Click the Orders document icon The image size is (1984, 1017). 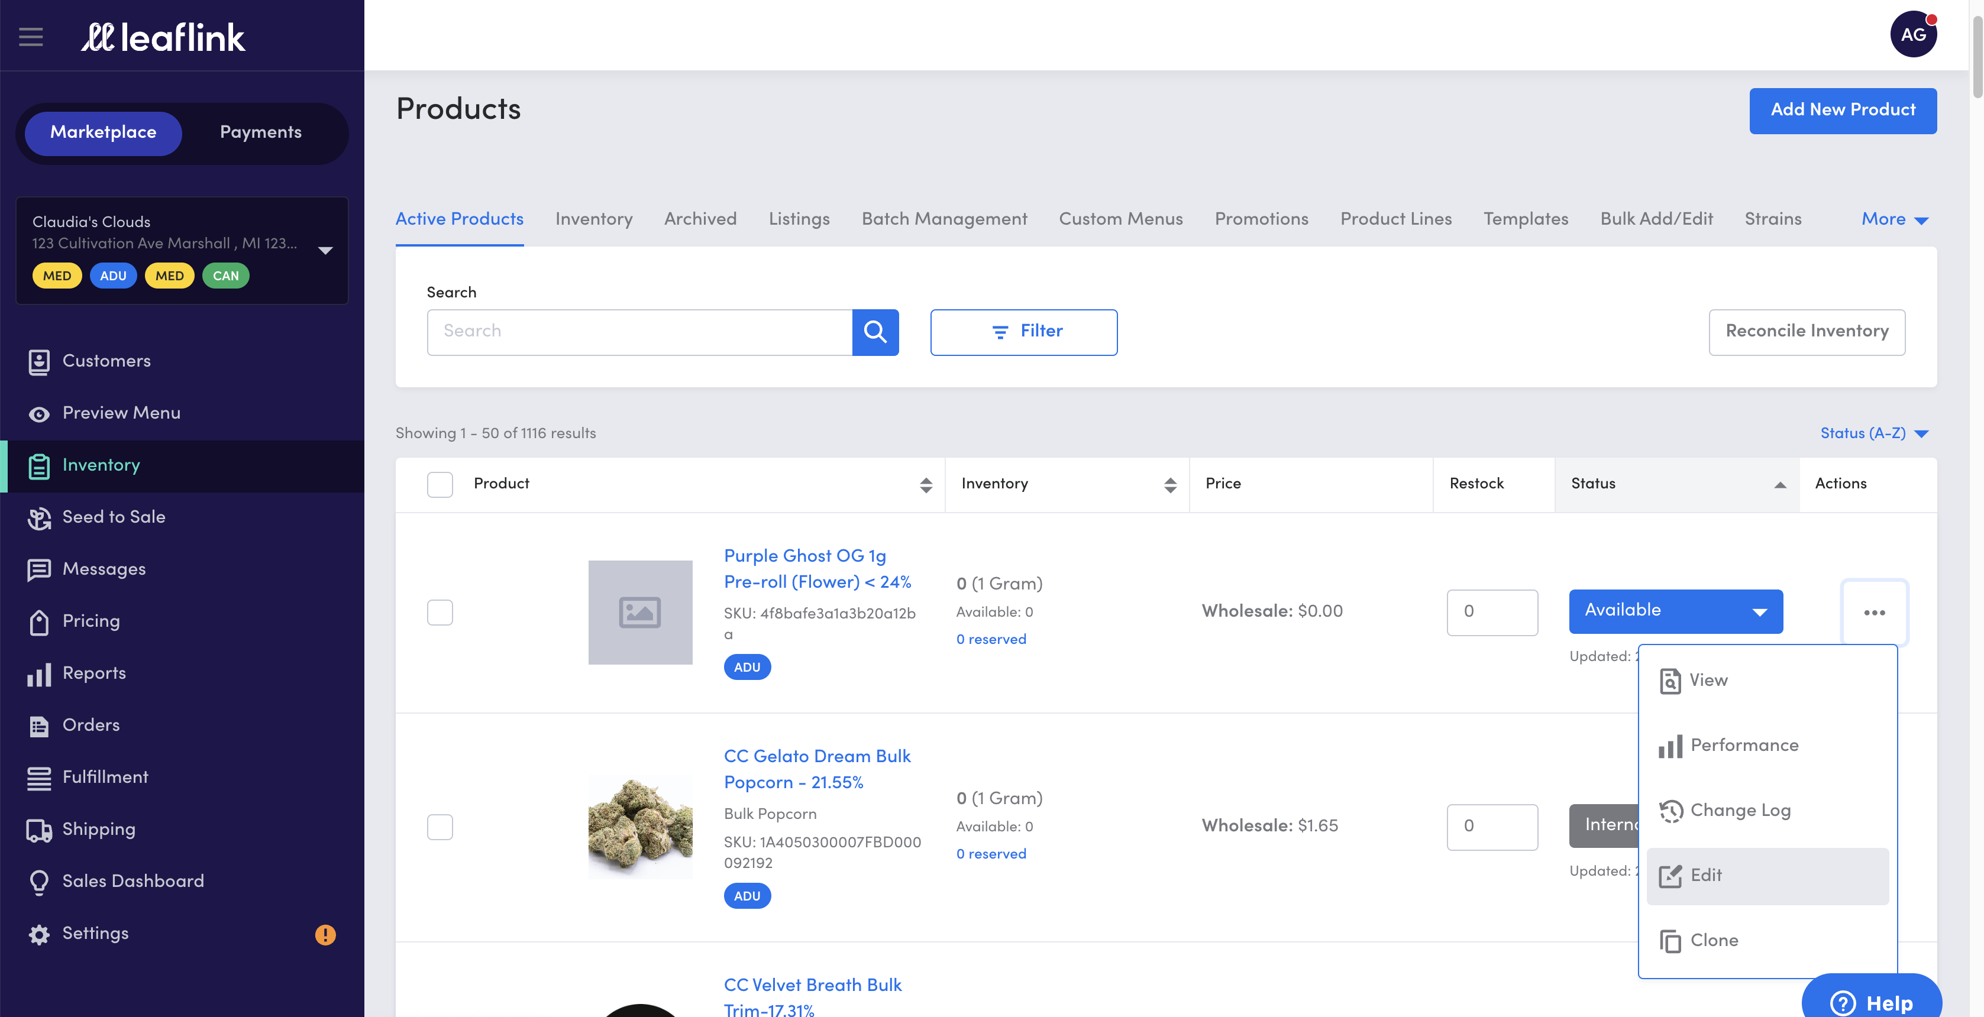(x=38, y=726)
